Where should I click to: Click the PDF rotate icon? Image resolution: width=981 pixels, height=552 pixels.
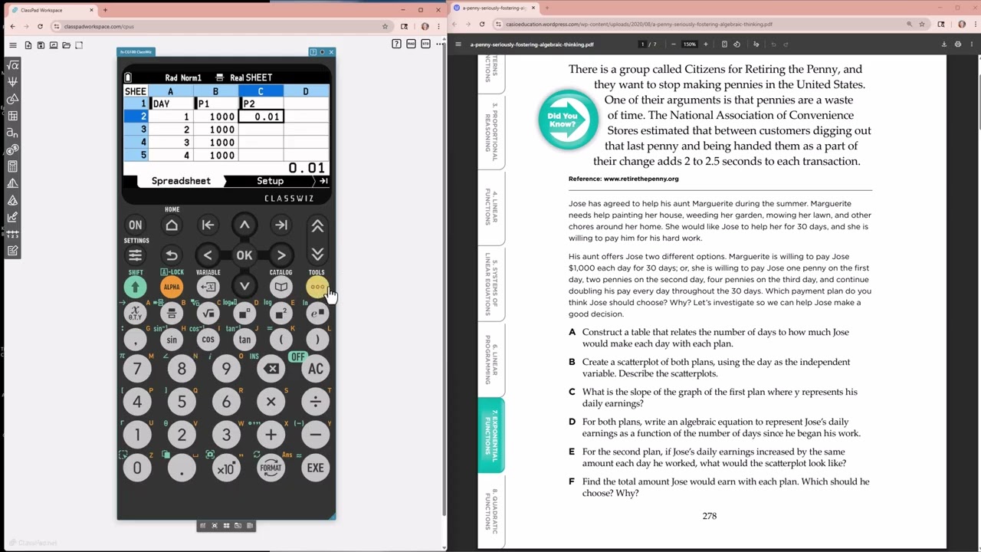[737, 44]
